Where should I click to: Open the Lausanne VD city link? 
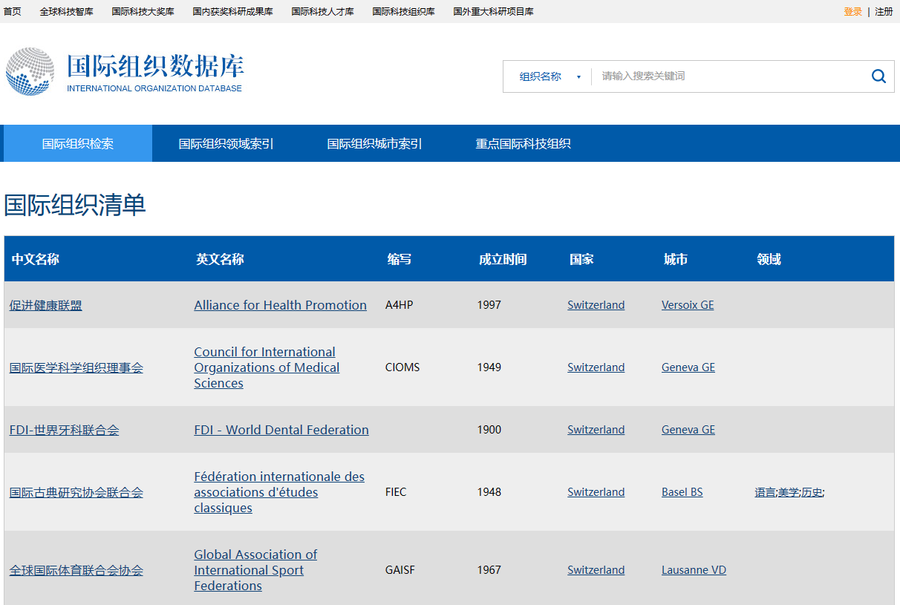click(x=694, y=570)
